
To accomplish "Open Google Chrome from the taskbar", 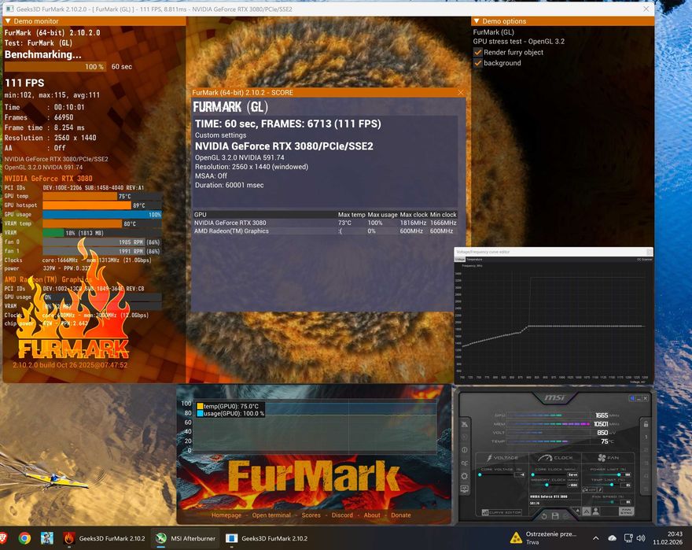I will click(x=24, y=538).
